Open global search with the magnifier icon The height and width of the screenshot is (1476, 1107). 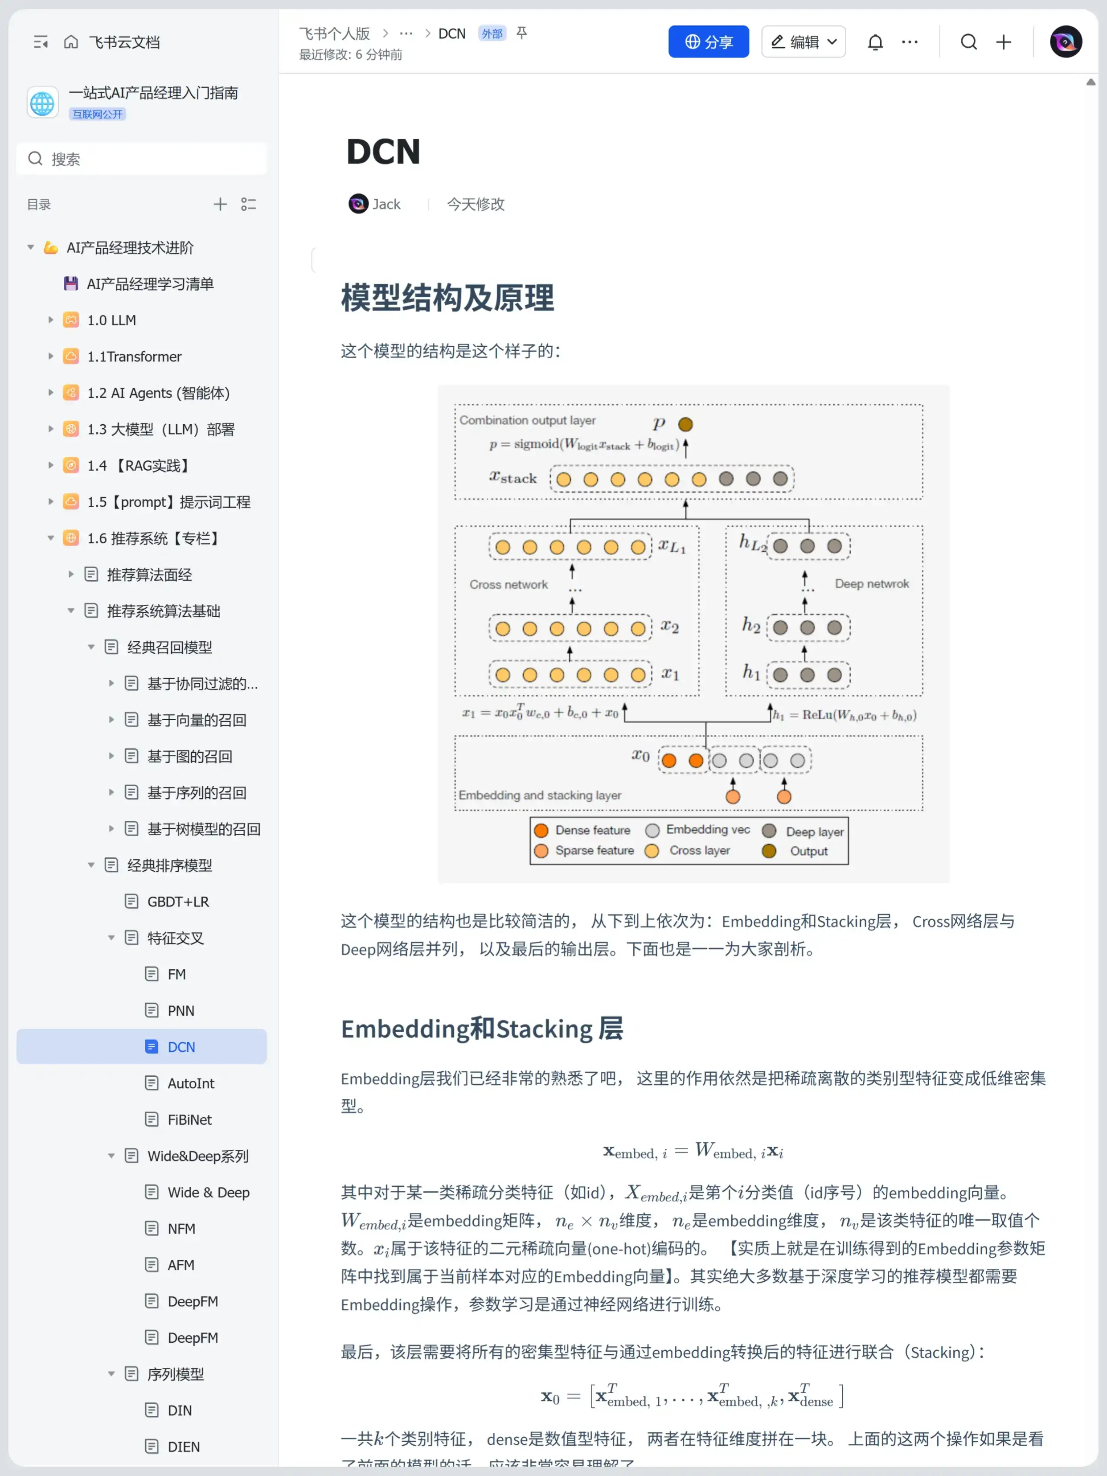tap(969, 41)
